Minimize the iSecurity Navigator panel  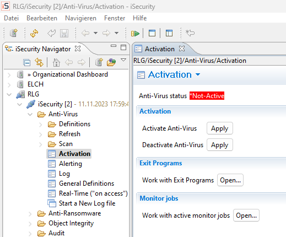coord(114,46)
